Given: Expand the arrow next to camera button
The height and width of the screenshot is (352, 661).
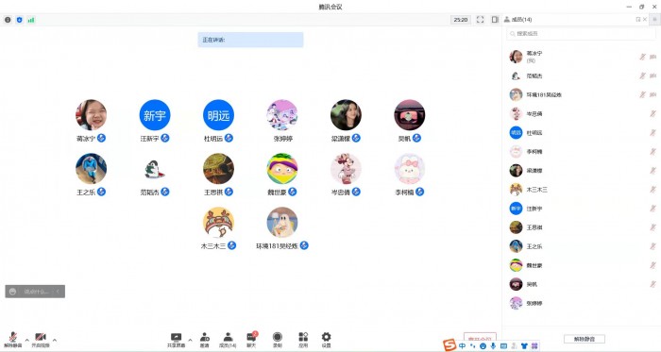Looking at the screenshot, I should (x=55, y=340).
